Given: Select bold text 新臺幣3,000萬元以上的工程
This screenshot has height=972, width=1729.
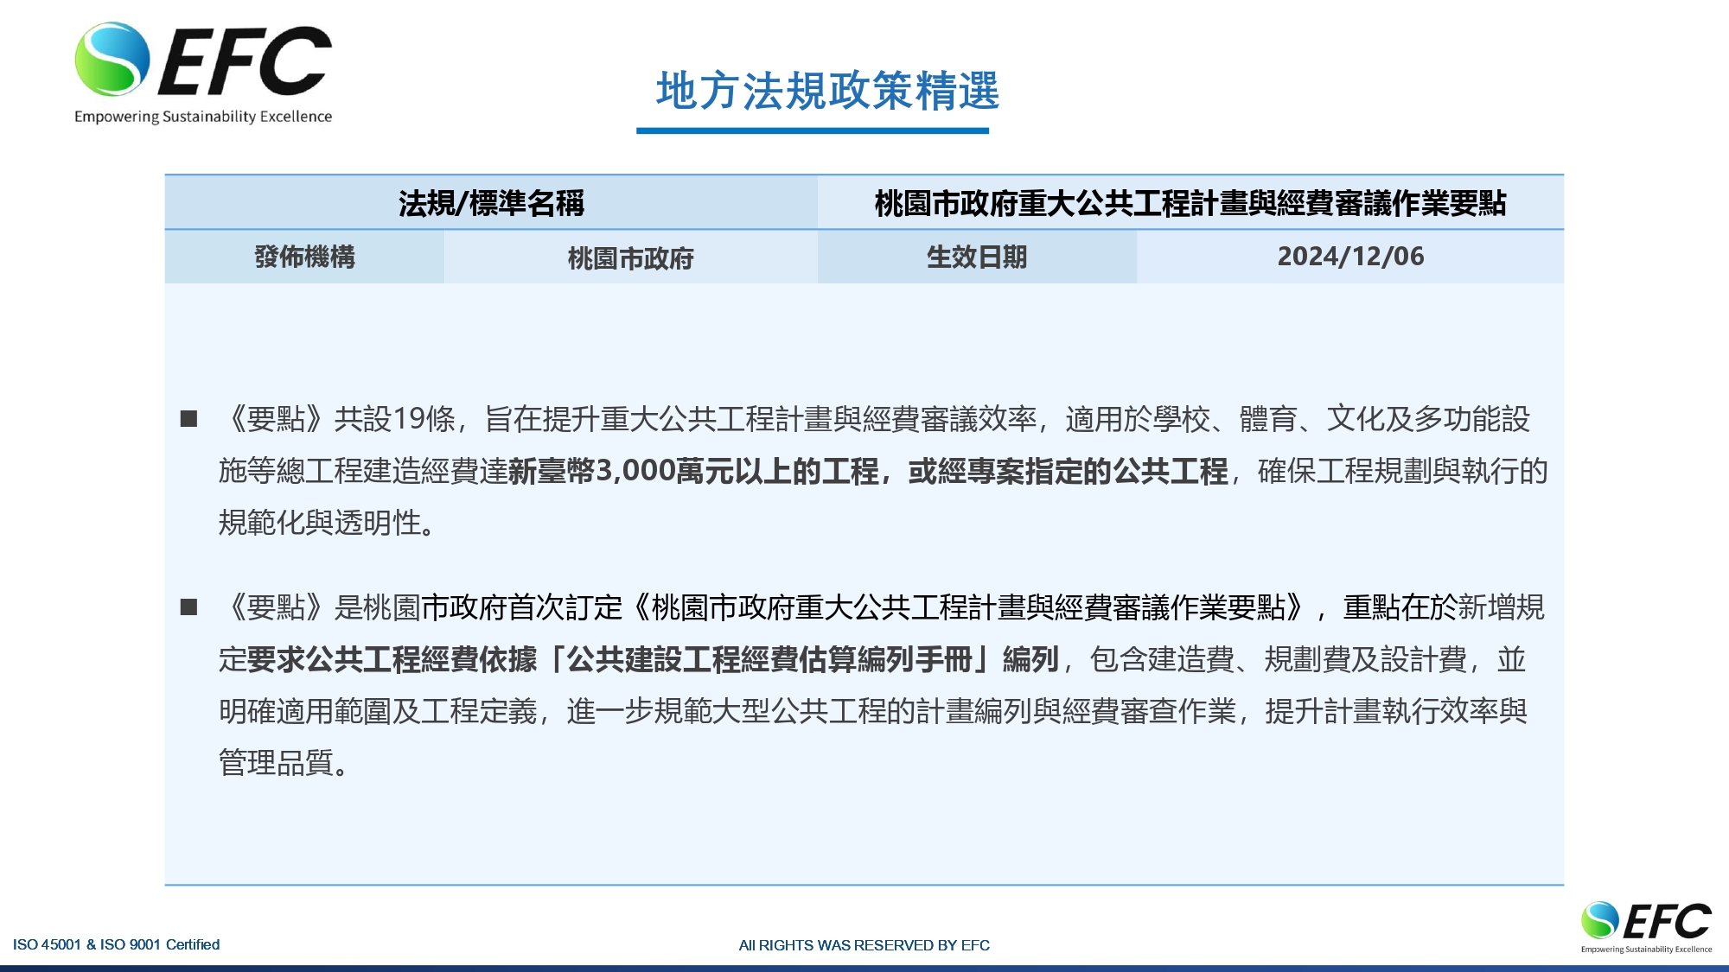Looking at the screenshot, I should (x=693, y=472).
